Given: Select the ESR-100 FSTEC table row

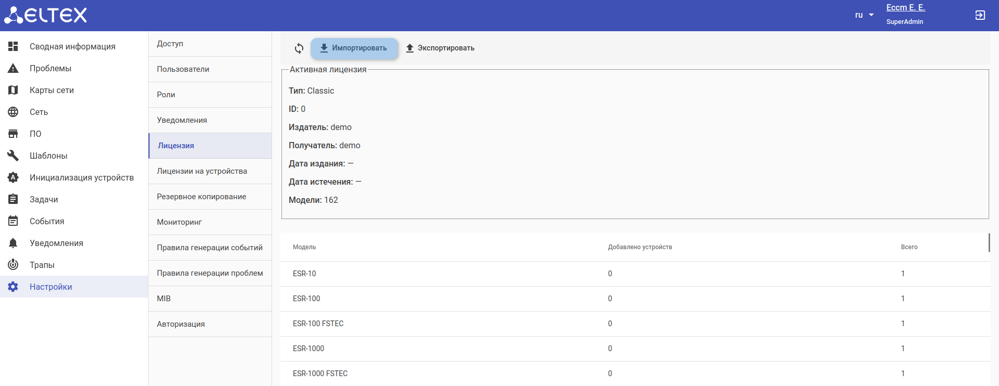Looking at the screenshot, I should point(318,324).
